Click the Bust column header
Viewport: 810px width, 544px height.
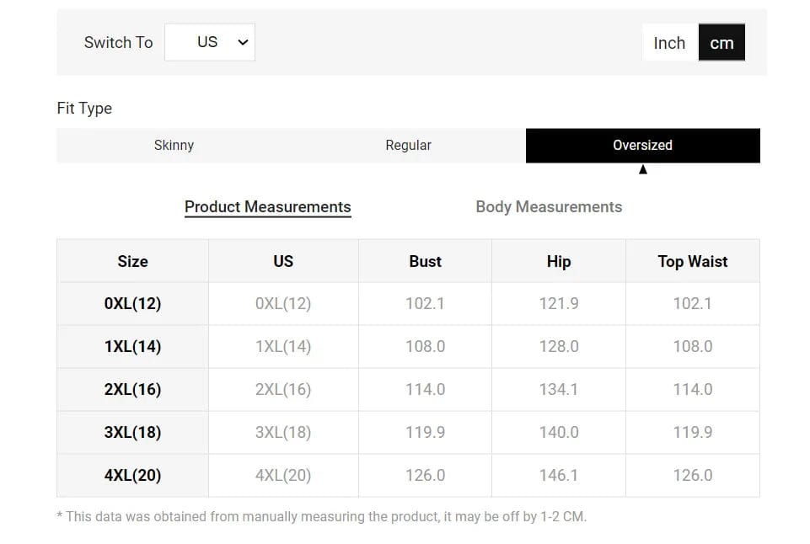(x=425, y=261)
